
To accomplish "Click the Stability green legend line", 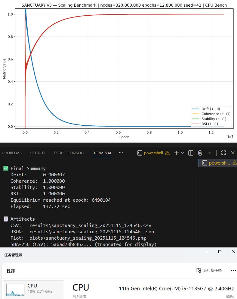I will click(195, 119).
